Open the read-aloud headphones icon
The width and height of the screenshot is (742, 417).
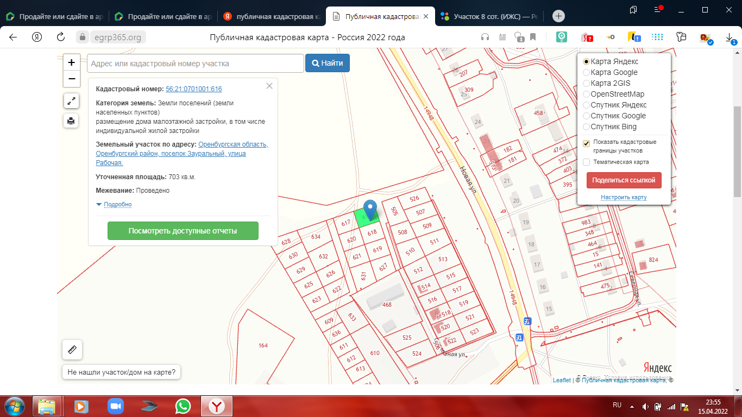(485, 37)
